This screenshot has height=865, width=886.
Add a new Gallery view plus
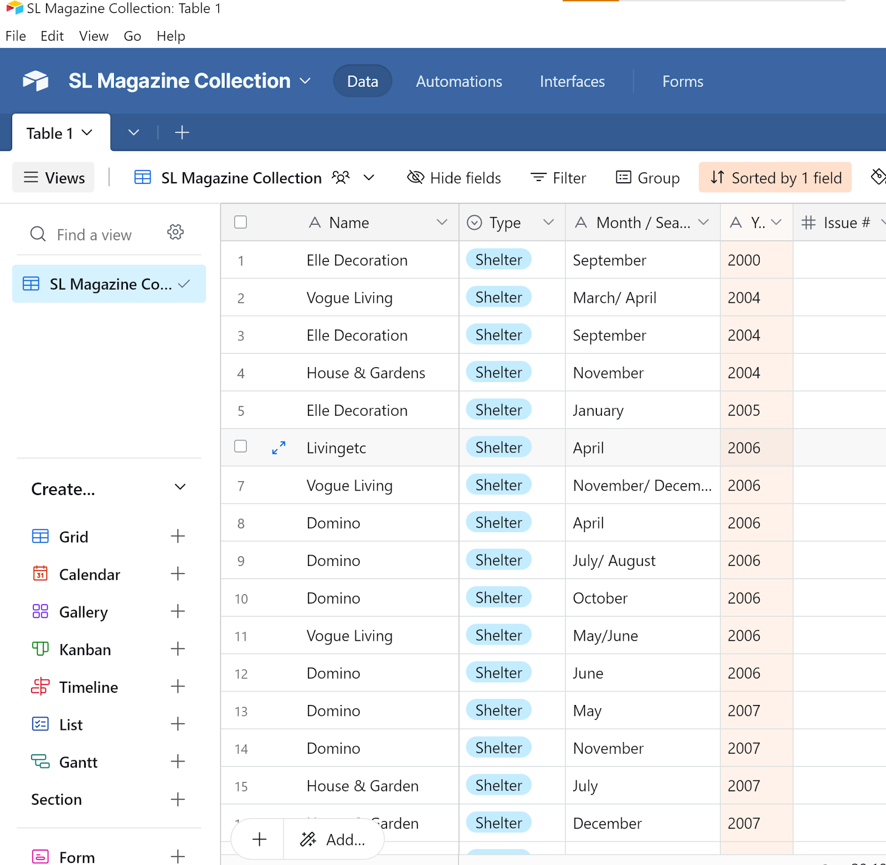click(178, 611)
